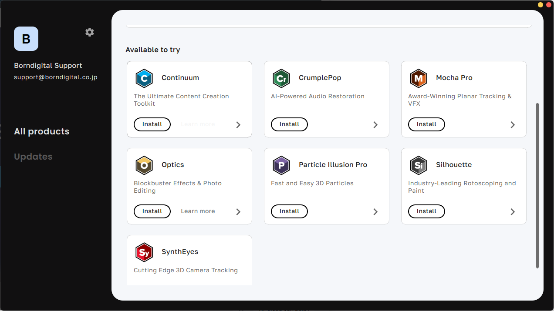554x311 pixels.
Task: Click the Continuum product title
Action: (x=180, y=78)
